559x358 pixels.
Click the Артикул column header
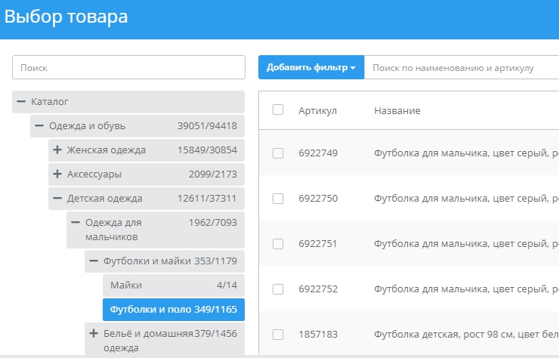point(317,111)
